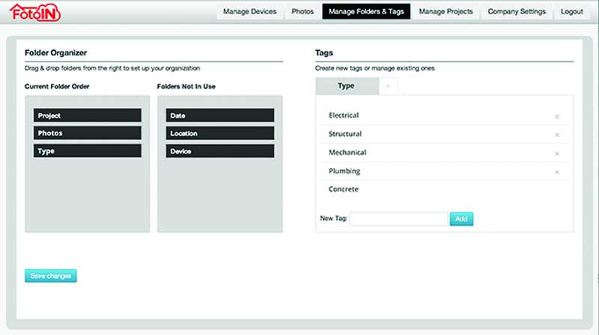
Task: Click the Structural tag name
Action: [345, 134]
